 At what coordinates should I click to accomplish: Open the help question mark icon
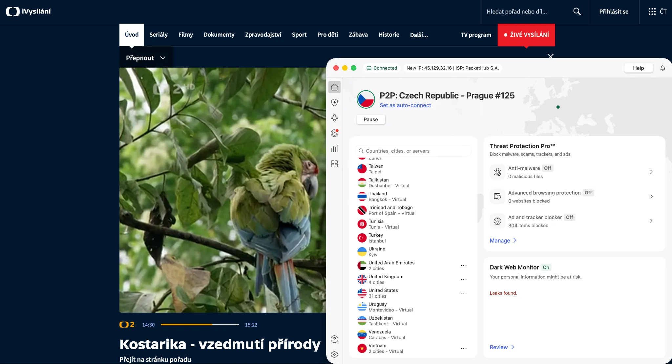click(334, 339)
